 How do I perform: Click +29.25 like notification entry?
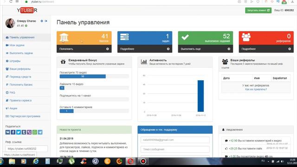[x=256, y=148]
